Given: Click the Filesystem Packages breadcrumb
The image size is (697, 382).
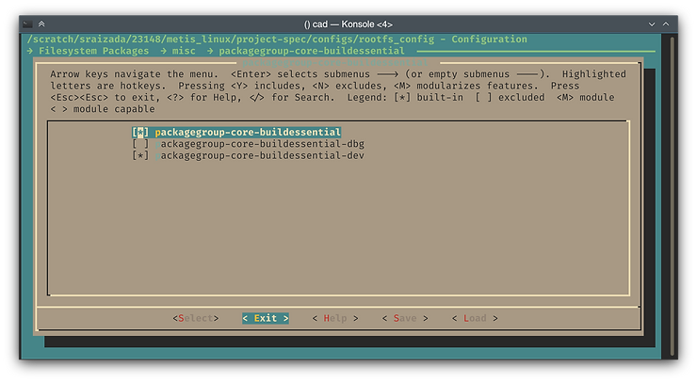Looking at the screenshot, I should (94, 51).
